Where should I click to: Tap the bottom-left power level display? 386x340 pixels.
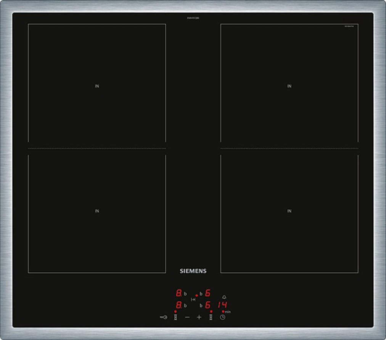click(178, 305)
